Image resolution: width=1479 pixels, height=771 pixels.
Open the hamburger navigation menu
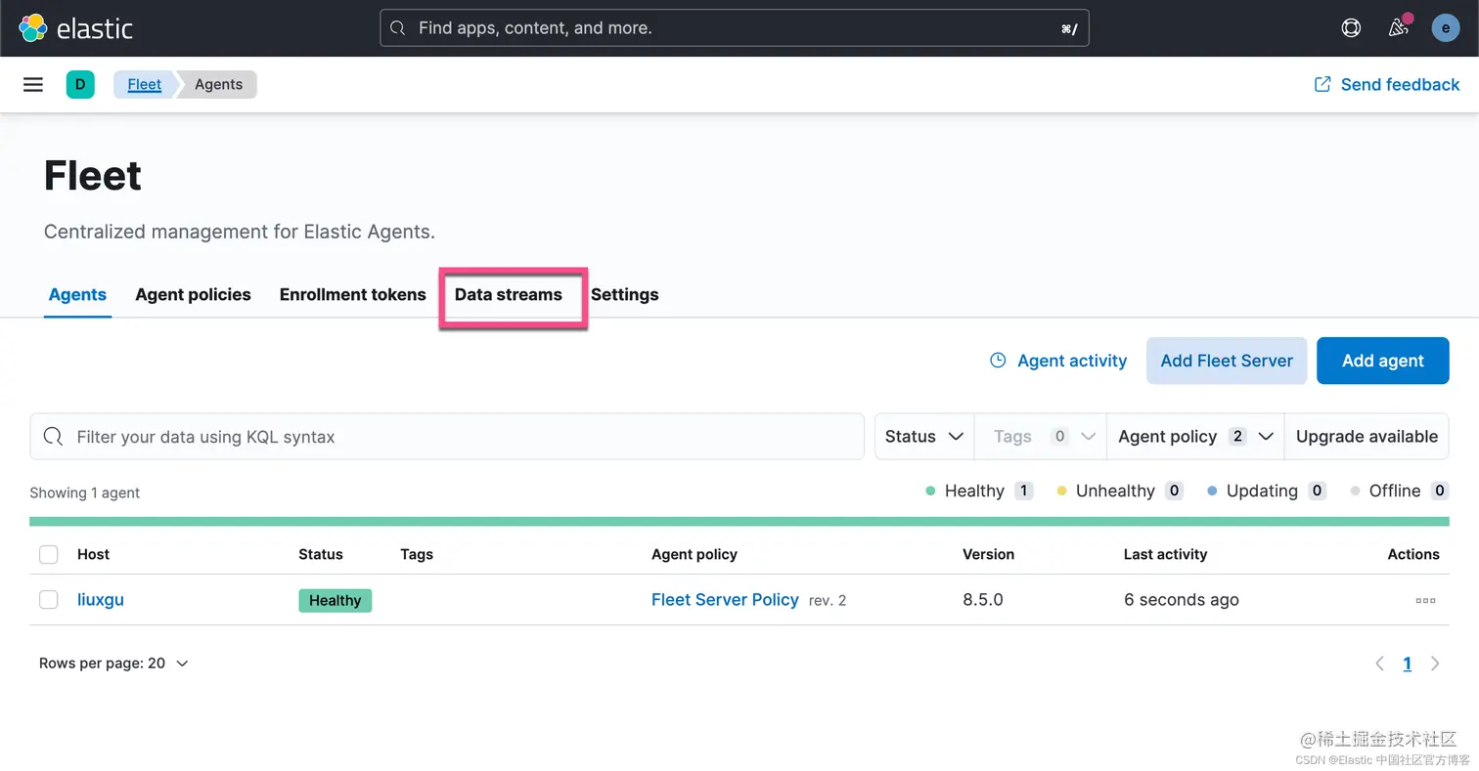[33, 84]
